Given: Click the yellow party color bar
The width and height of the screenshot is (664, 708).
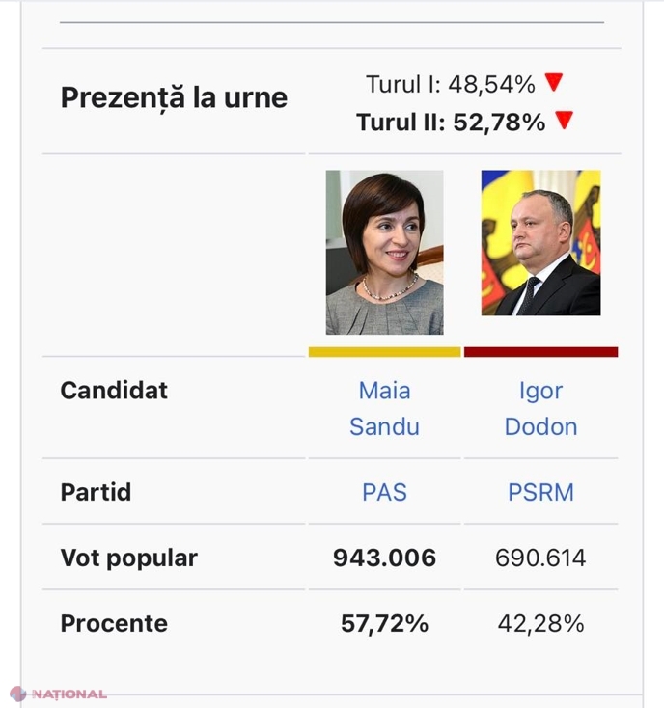Looking at the screenshot, I should [384, 352].
